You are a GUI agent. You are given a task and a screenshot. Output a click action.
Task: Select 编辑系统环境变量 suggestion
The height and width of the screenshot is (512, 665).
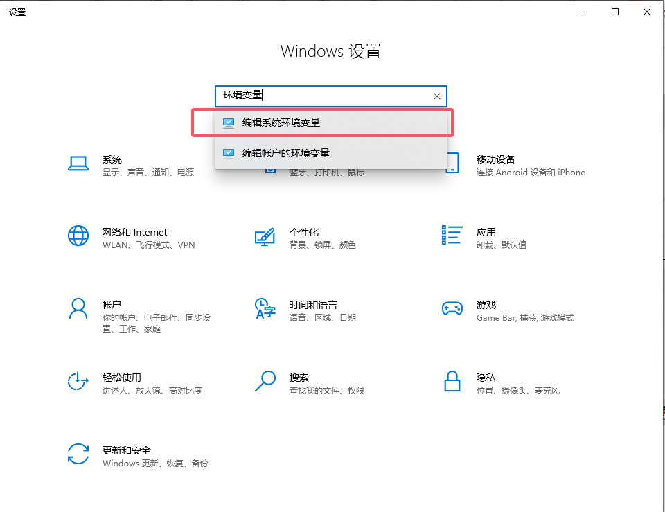point(331,123)
